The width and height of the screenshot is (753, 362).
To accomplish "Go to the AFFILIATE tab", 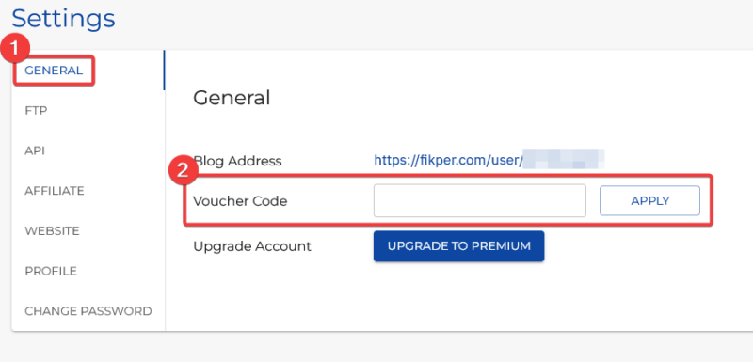I will click(x=55, y=191).
